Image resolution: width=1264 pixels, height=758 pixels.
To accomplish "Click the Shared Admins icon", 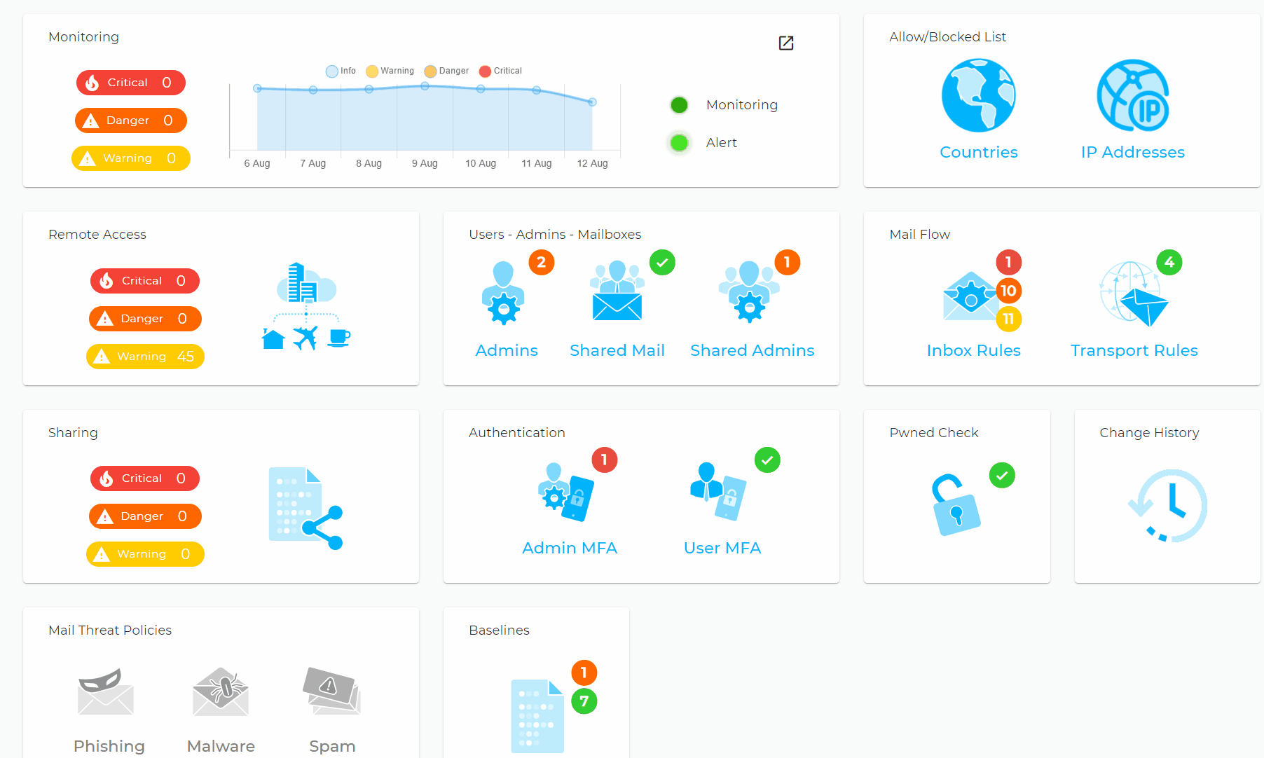I will 750,294.
